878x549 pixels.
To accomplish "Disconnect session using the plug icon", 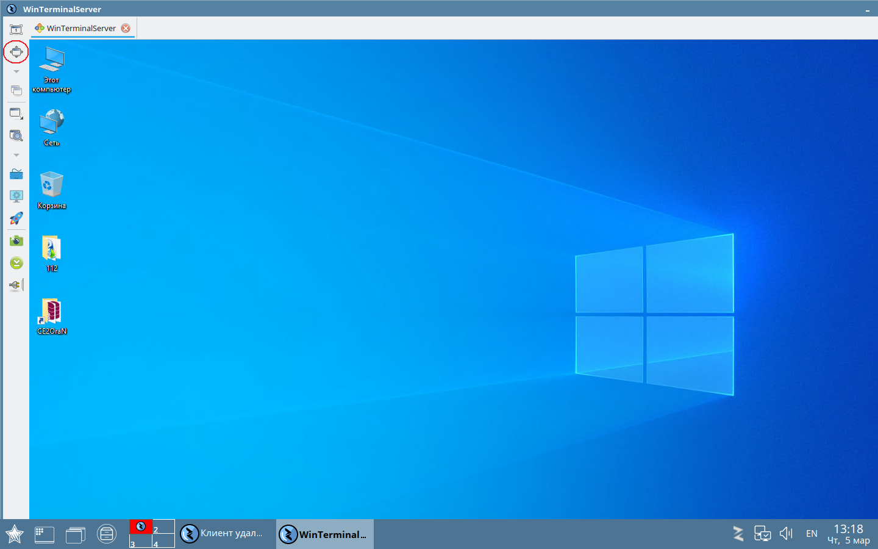I will pos(16,285).
